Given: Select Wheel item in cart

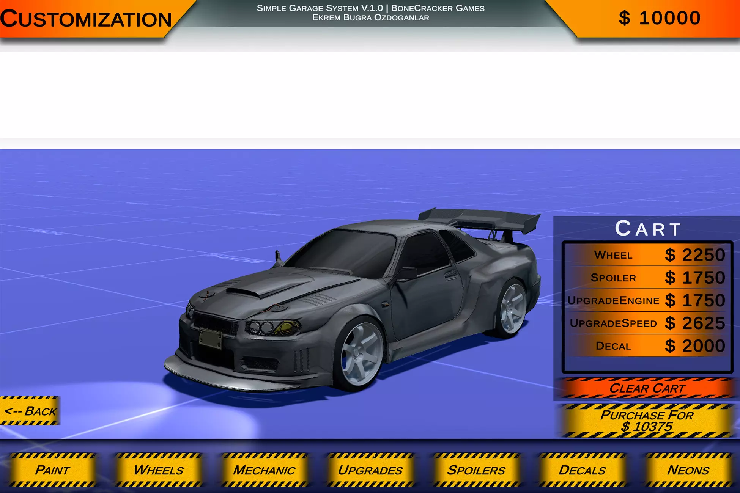Looking at the screenshot, I should [x=650, y=255].
